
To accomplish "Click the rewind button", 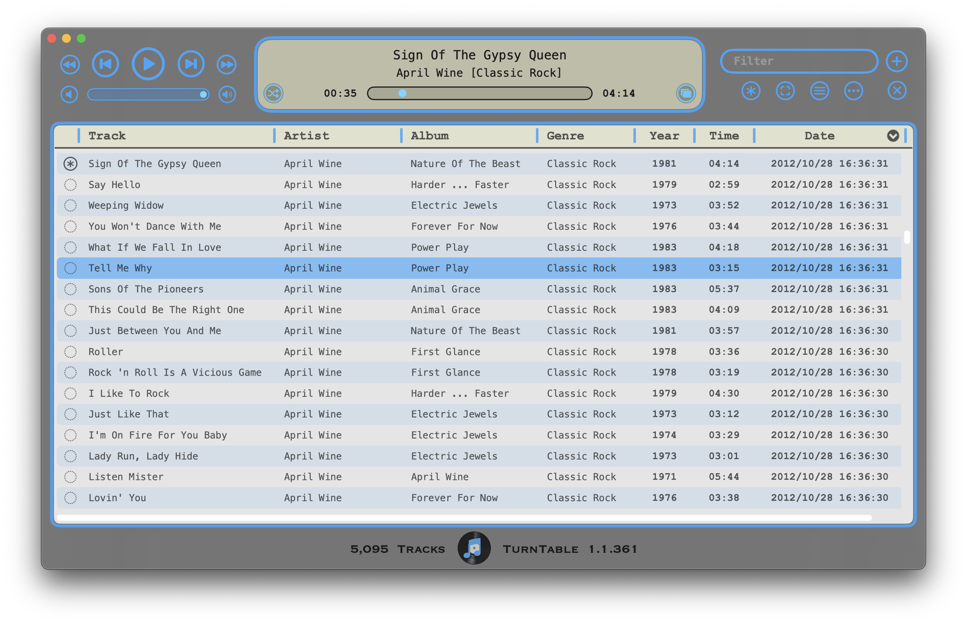I will pyautogui.click(x=70, y=65).
